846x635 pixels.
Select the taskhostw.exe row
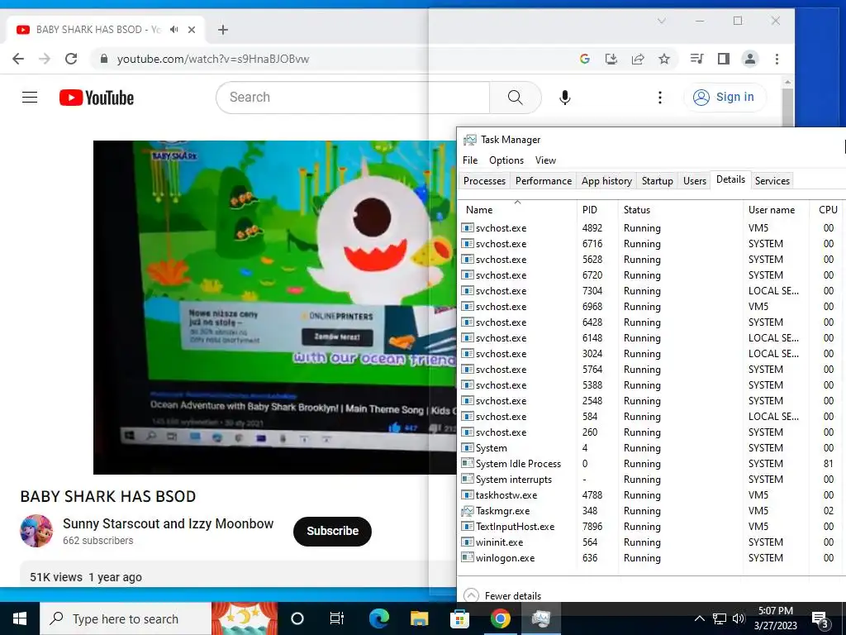pos(653,494)
